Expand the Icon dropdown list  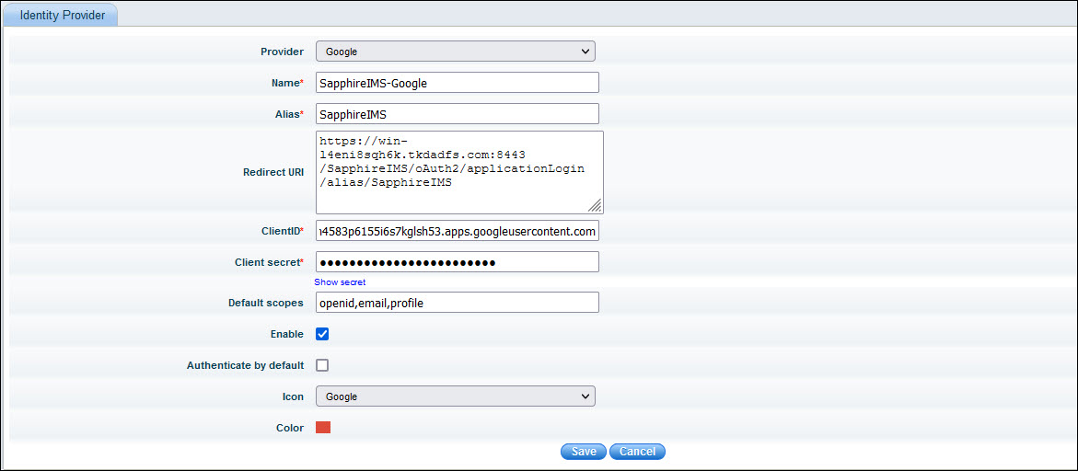coord(455,396)
